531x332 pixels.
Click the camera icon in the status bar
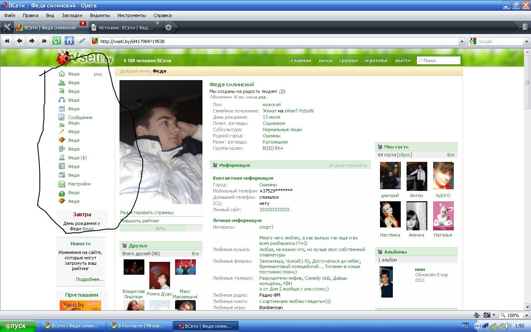(487, 315)
